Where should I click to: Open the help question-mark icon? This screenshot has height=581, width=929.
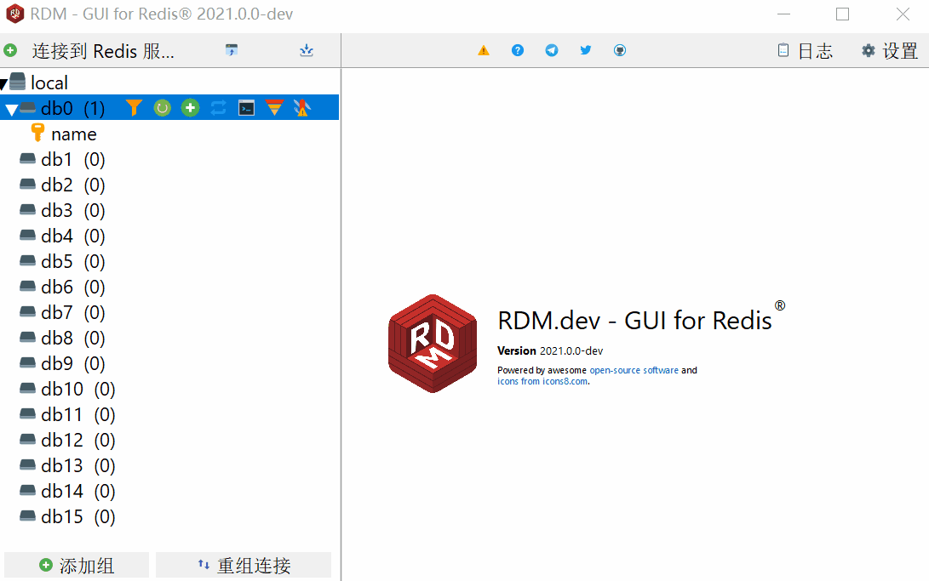tap(517, 50)
